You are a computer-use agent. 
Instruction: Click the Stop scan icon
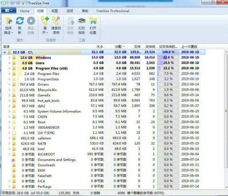(31, 21)
